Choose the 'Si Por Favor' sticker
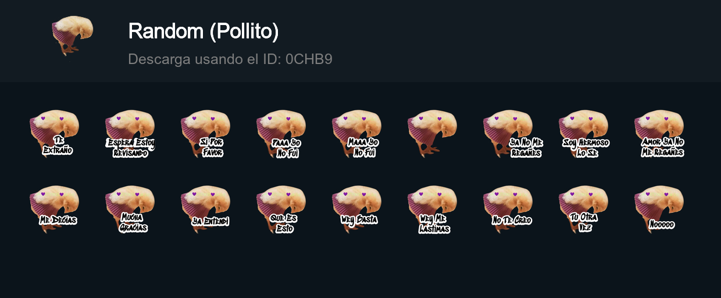 tap(205, 134)
